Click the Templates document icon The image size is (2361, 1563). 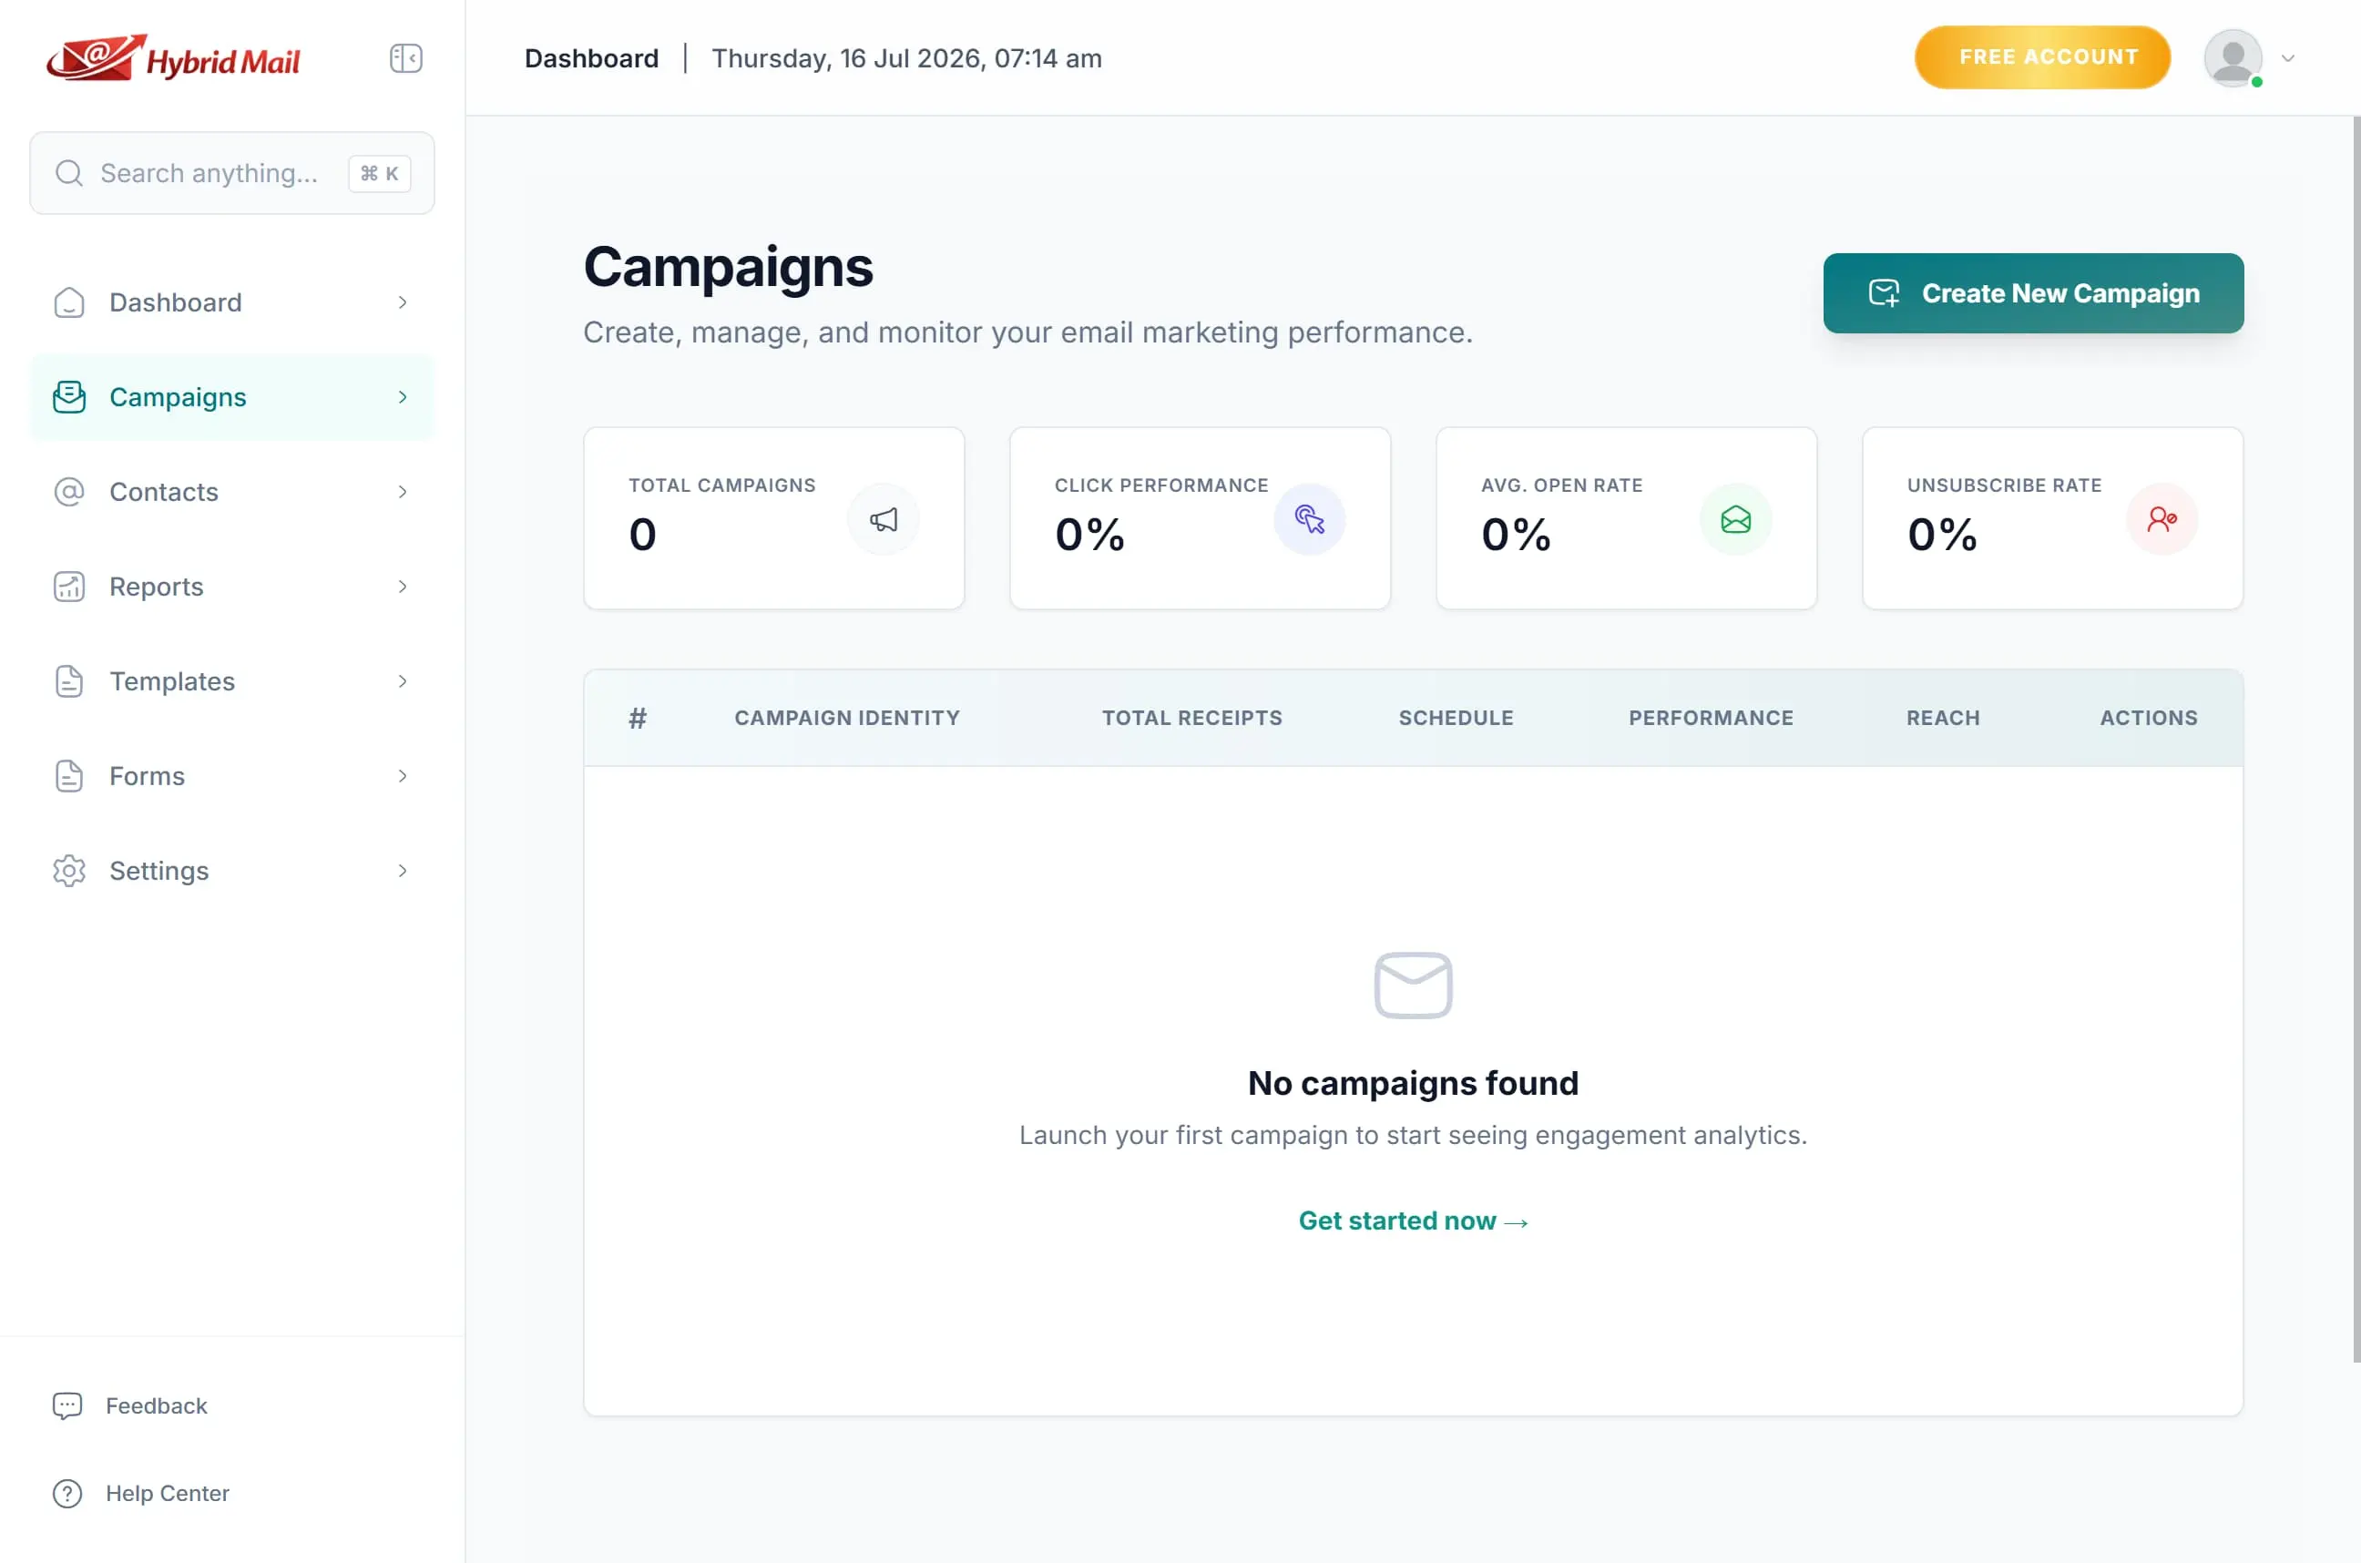(68, 680)
